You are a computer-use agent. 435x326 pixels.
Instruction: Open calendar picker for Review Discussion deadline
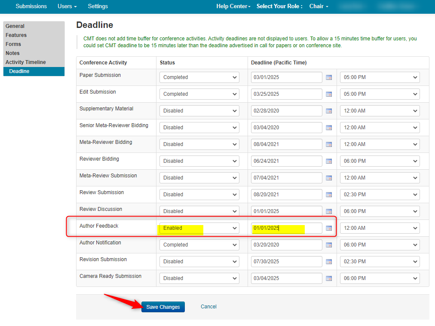329,211
